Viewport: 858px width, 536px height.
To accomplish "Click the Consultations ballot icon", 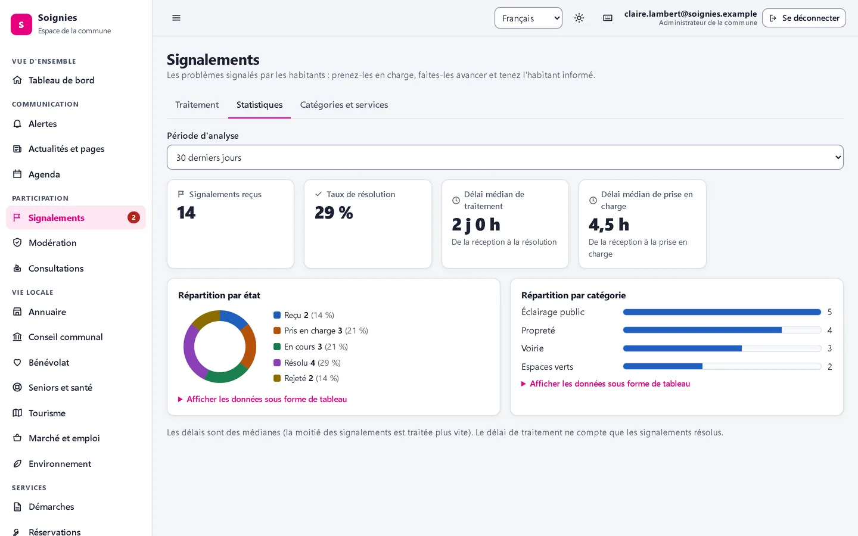I will tap(17, 269).
